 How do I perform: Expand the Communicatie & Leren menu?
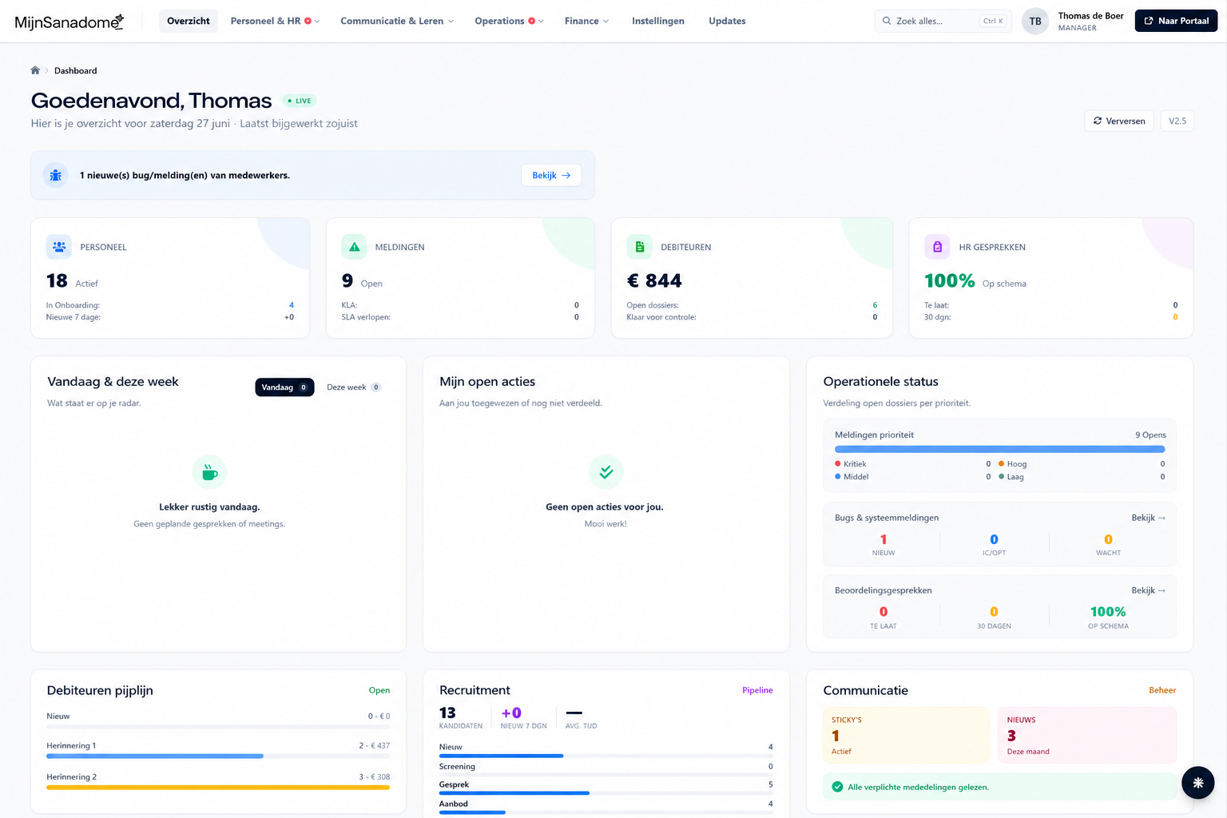click(x=396, y=21)
